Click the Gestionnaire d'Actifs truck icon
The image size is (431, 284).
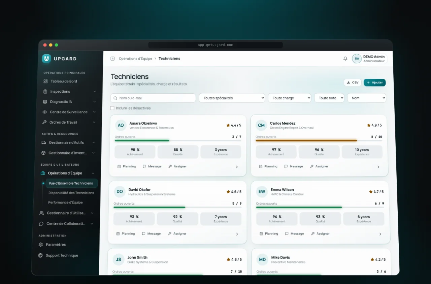43,143
